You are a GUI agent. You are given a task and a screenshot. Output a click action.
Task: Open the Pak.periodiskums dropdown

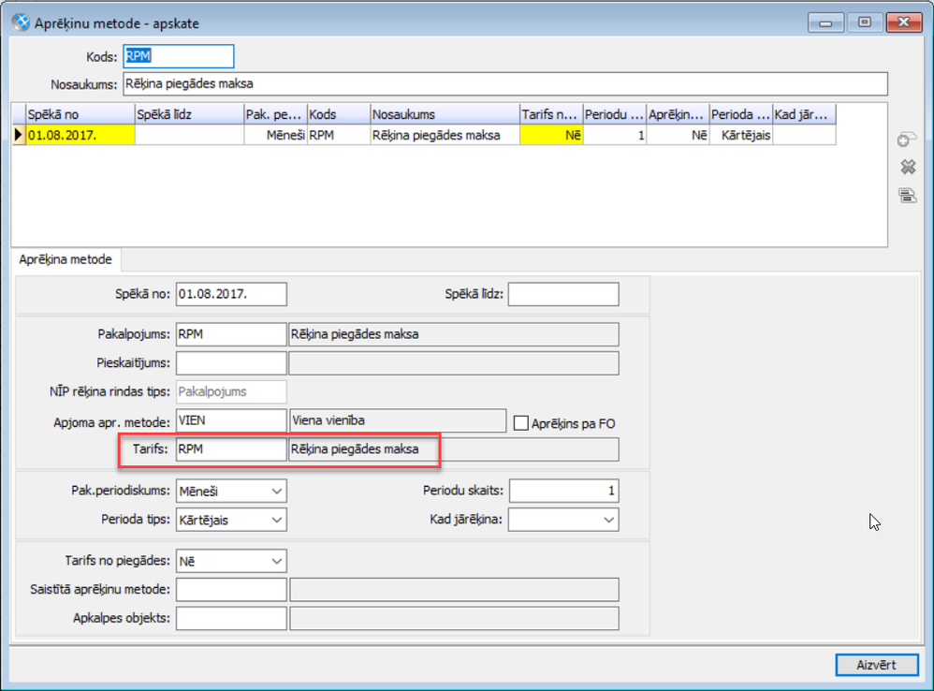pos(275,491)
